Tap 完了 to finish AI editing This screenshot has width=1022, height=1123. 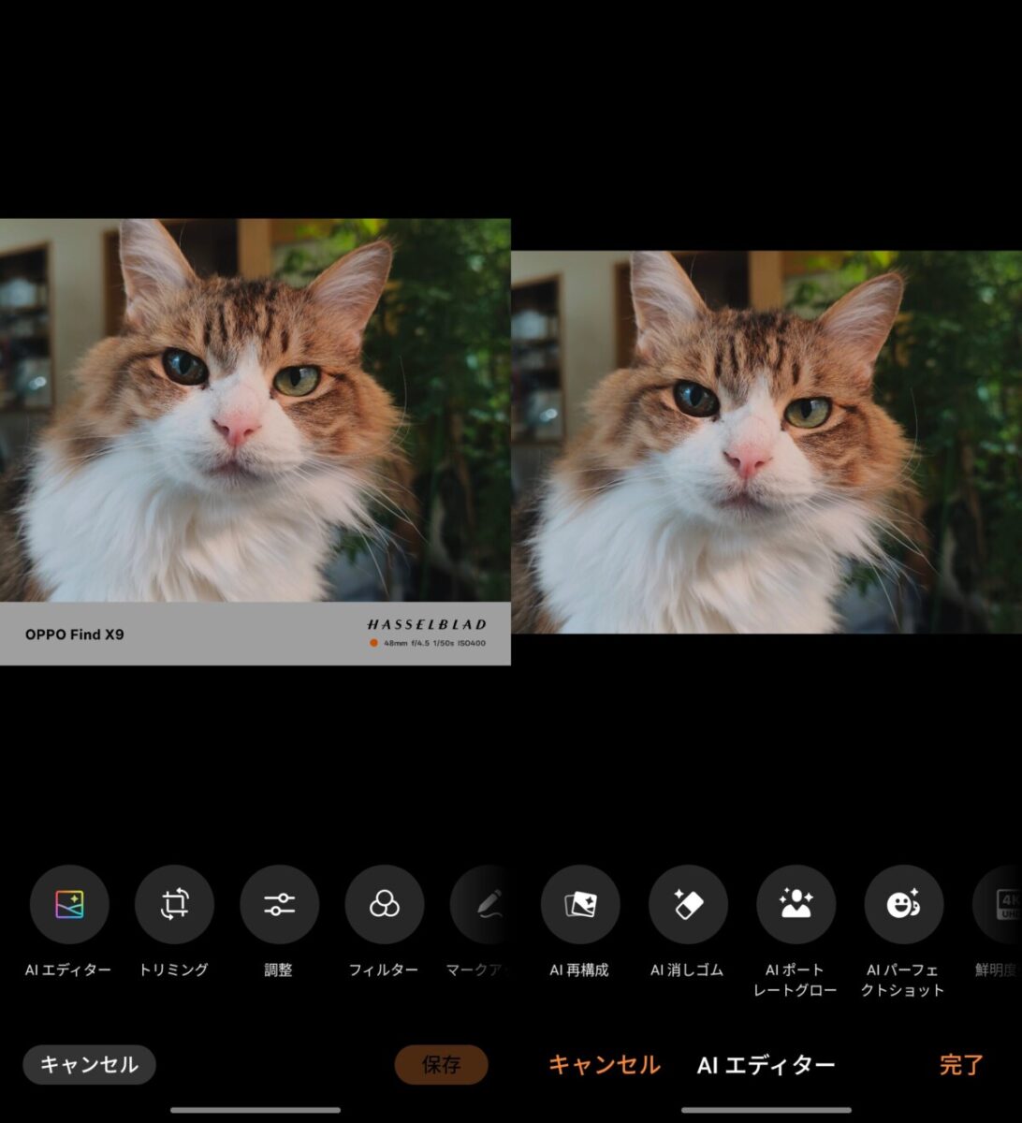[x=961, y=1065]
